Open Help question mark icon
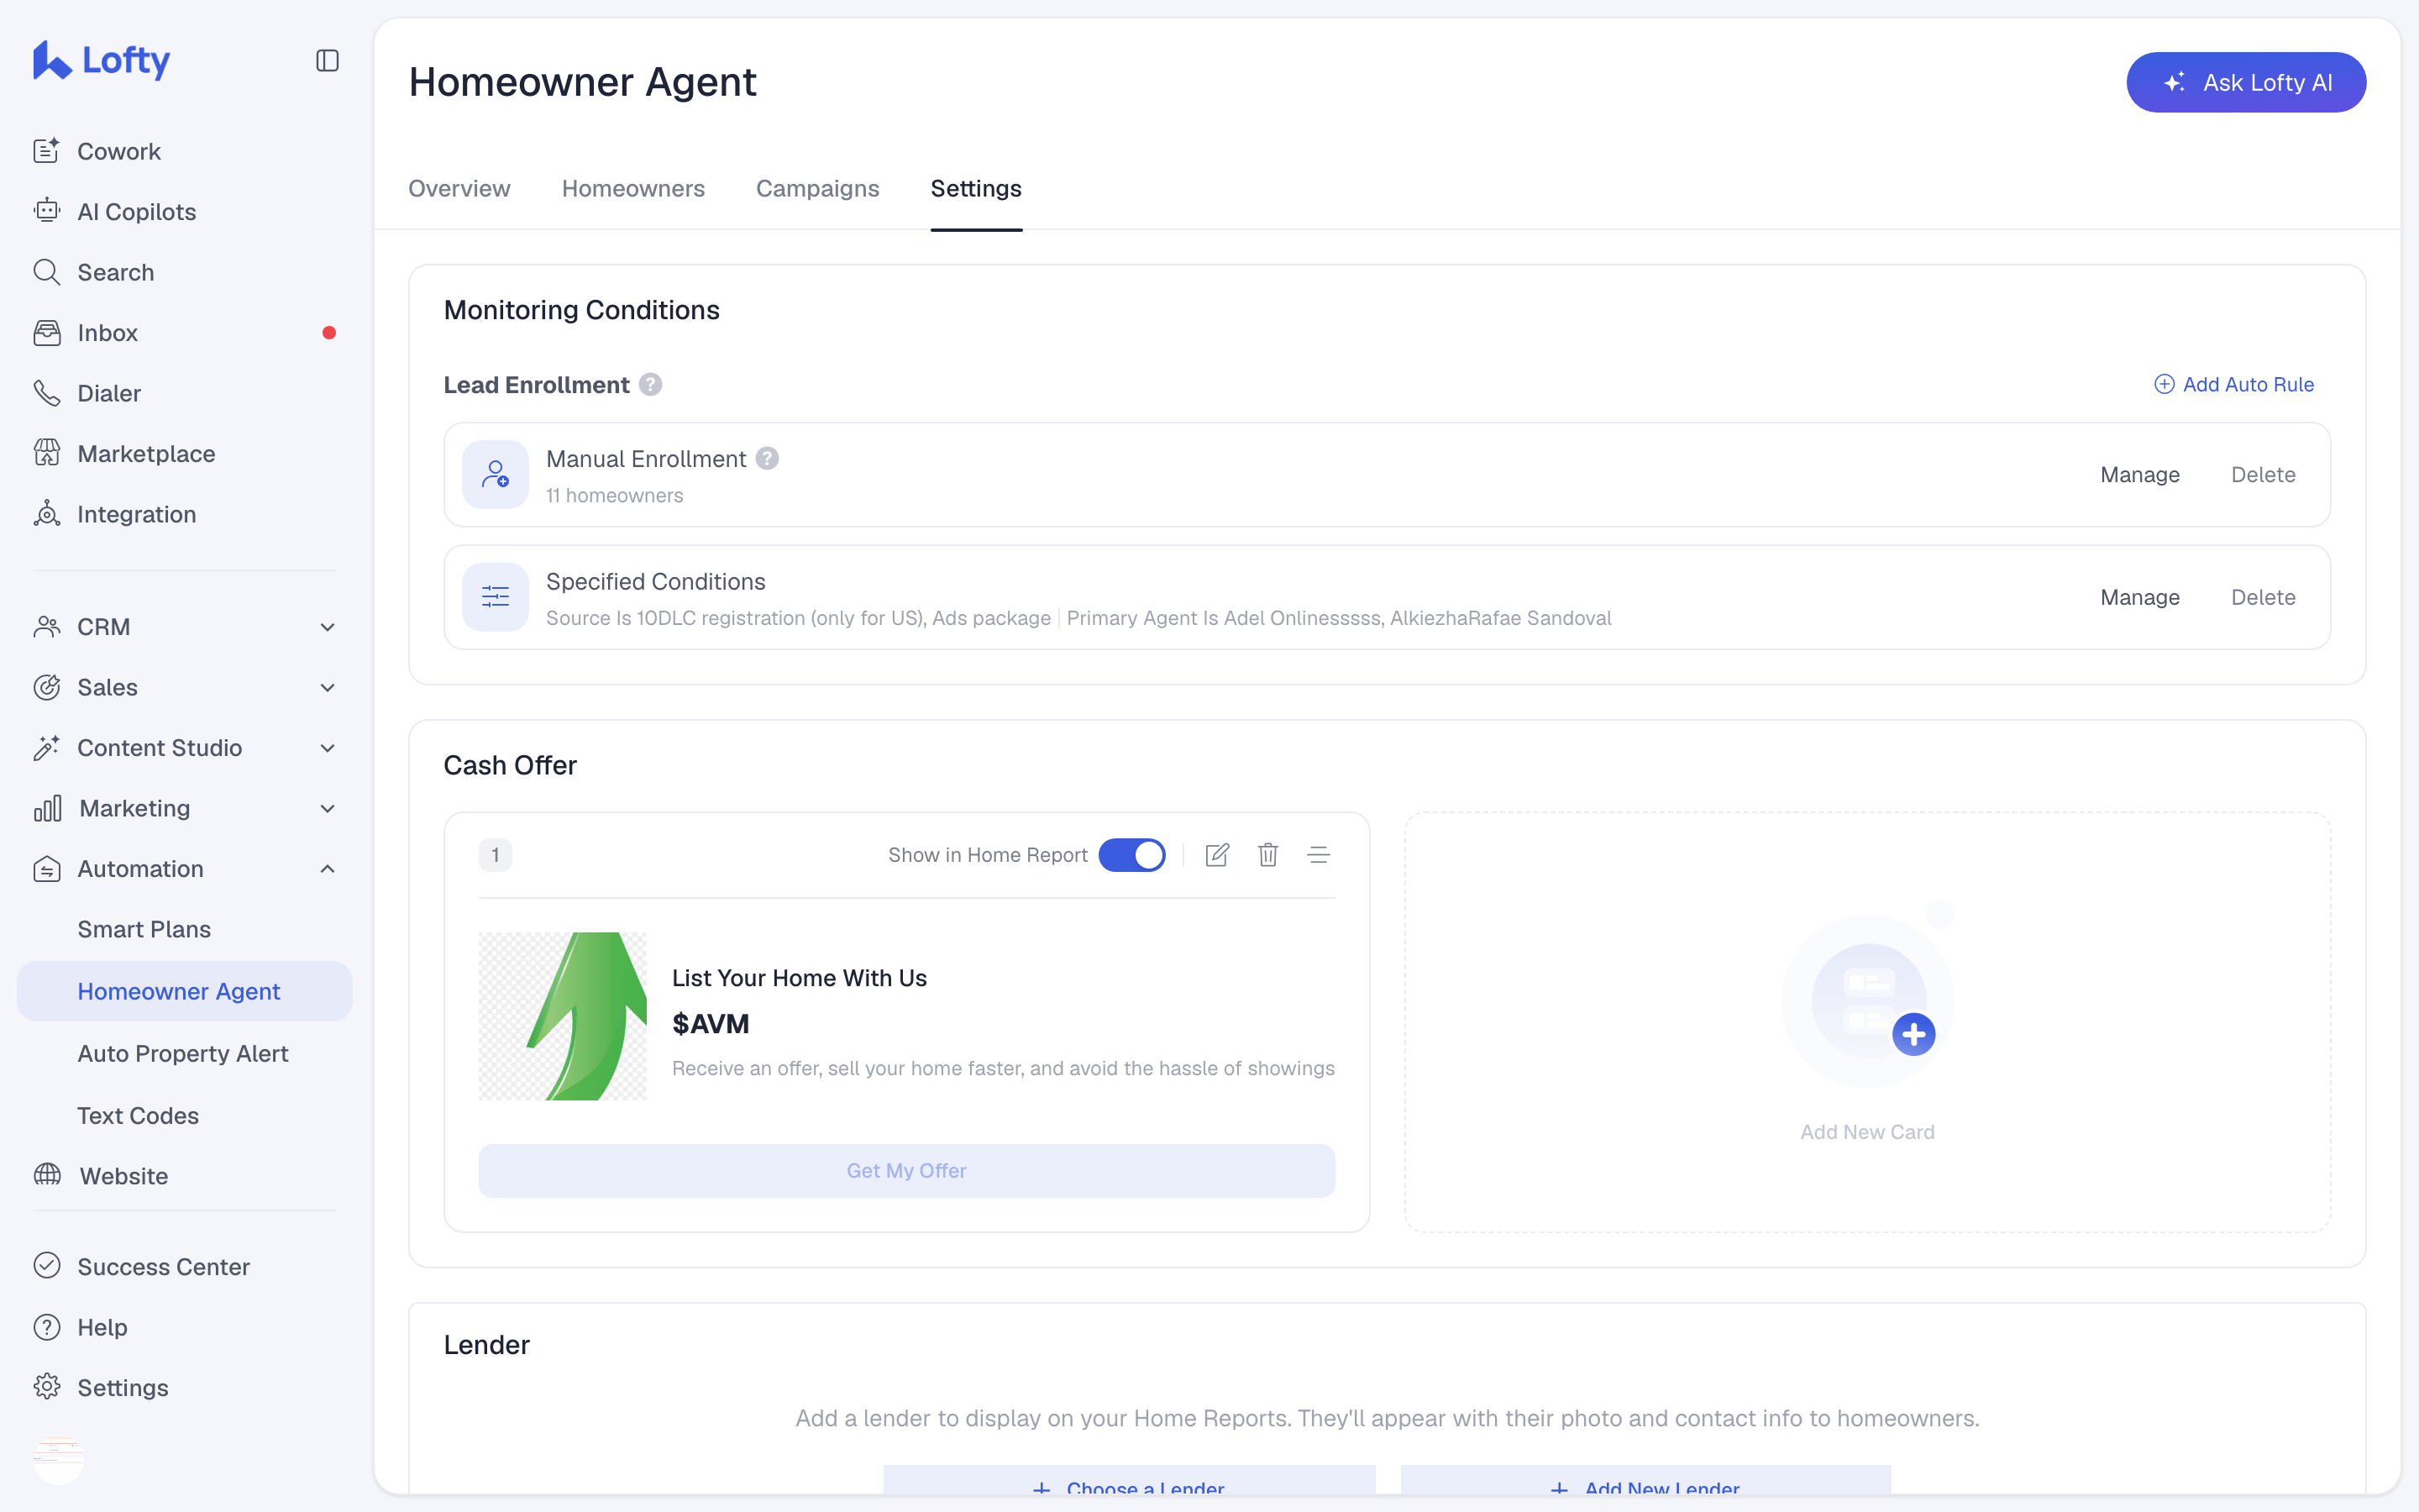The height and width of the screenshot is (1512, 2419). point(46,1327)
